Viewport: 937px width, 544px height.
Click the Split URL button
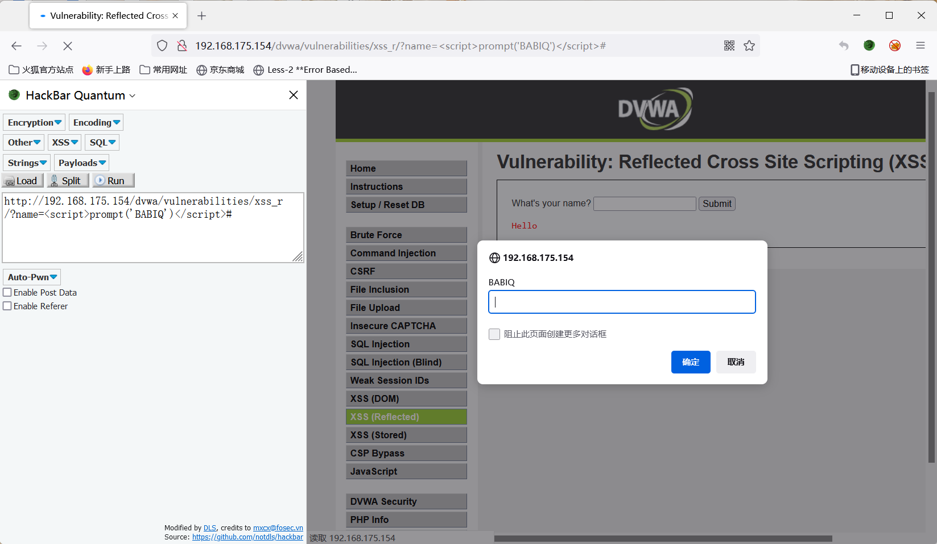click(x=68, y=180)
